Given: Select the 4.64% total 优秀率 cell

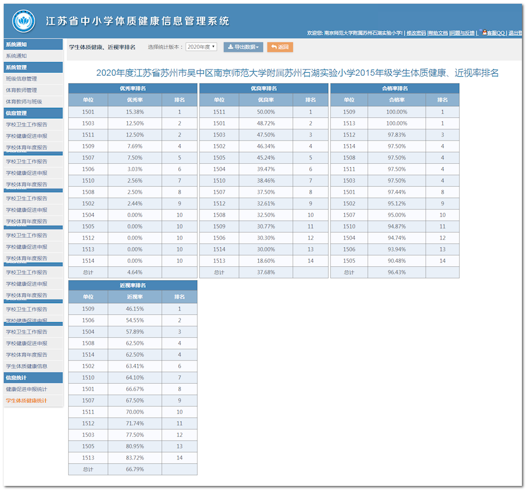Looking at the screenshot, I should [135, 272].
